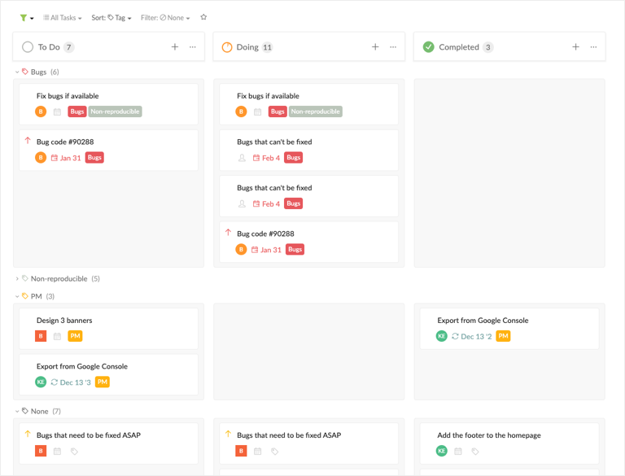
Task: Click priority arrow on To Do Bug code #90288
Action: coord(28,140)
